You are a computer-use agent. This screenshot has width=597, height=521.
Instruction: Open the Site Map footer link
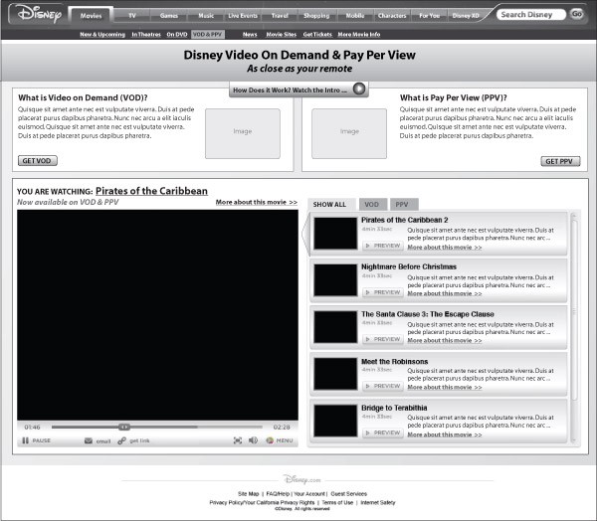[248, 493]
